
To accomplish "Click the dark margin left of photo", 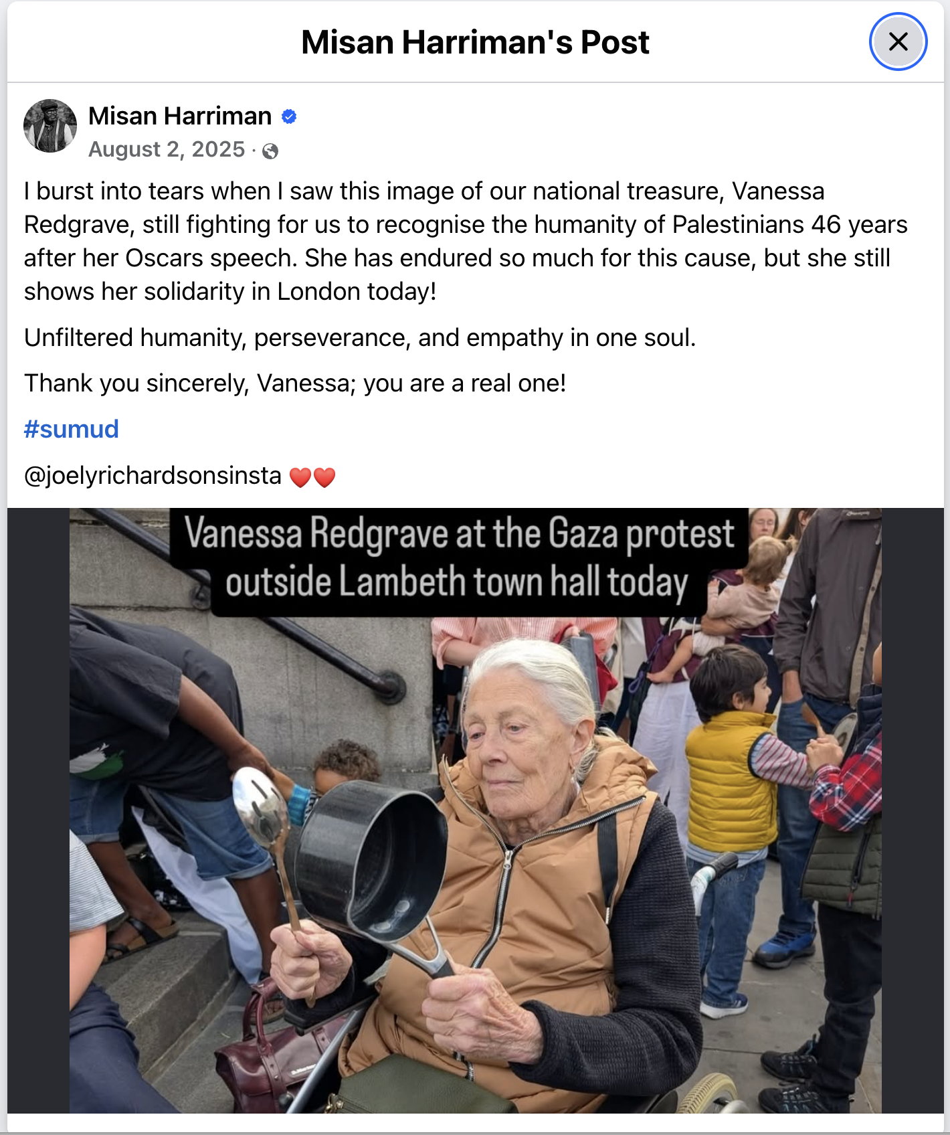I will click(38, 810).
